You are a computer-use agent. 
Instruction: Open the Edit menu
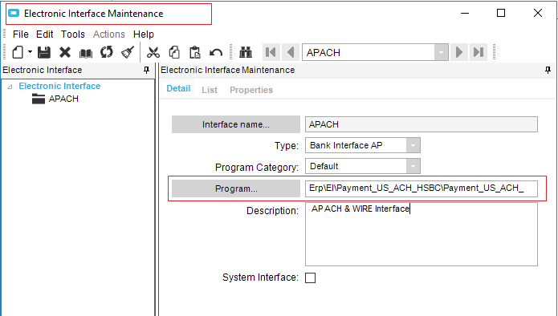[x=44, y=34]
